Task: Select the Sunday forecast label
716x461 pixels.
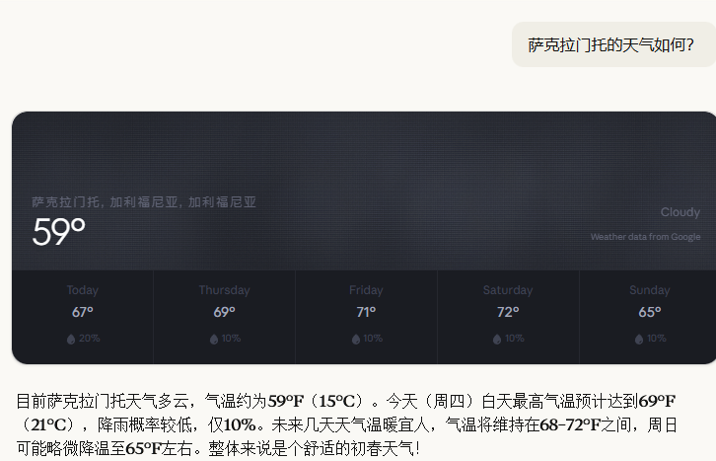Action: click(x=649, y=290)
